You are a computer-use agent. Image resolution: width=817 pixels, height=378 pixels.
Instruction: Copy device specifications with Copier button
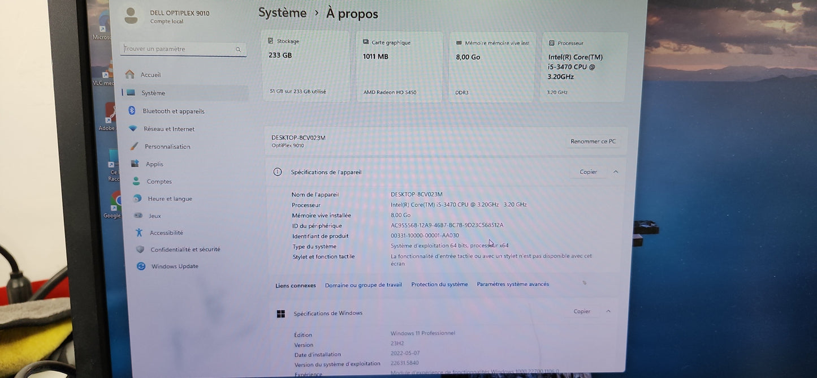point(588,172)
